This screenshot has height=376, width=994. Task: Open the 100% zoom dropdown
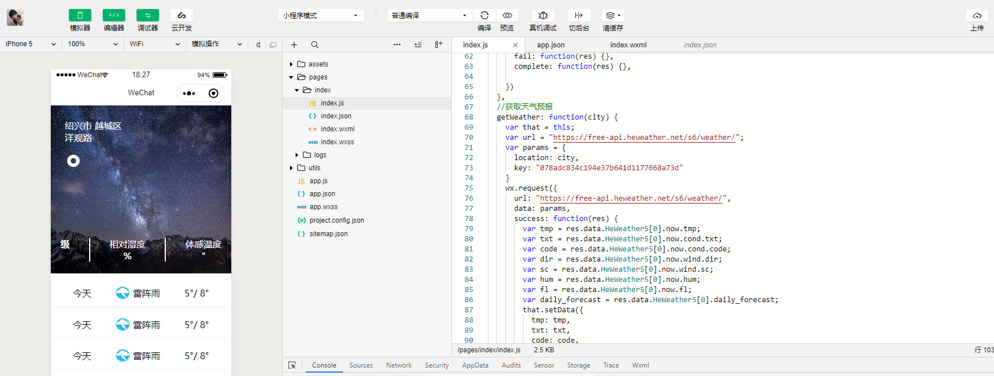[x=93, y=44]
